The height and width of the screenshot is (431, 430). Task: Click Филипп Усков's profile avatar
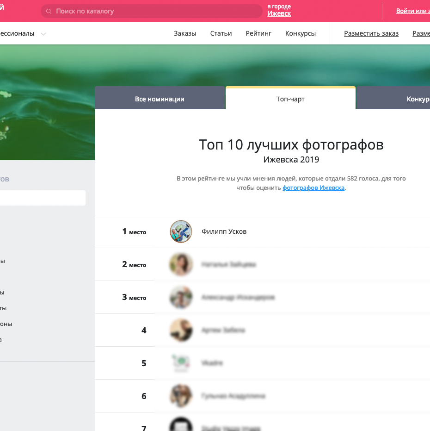181,231
